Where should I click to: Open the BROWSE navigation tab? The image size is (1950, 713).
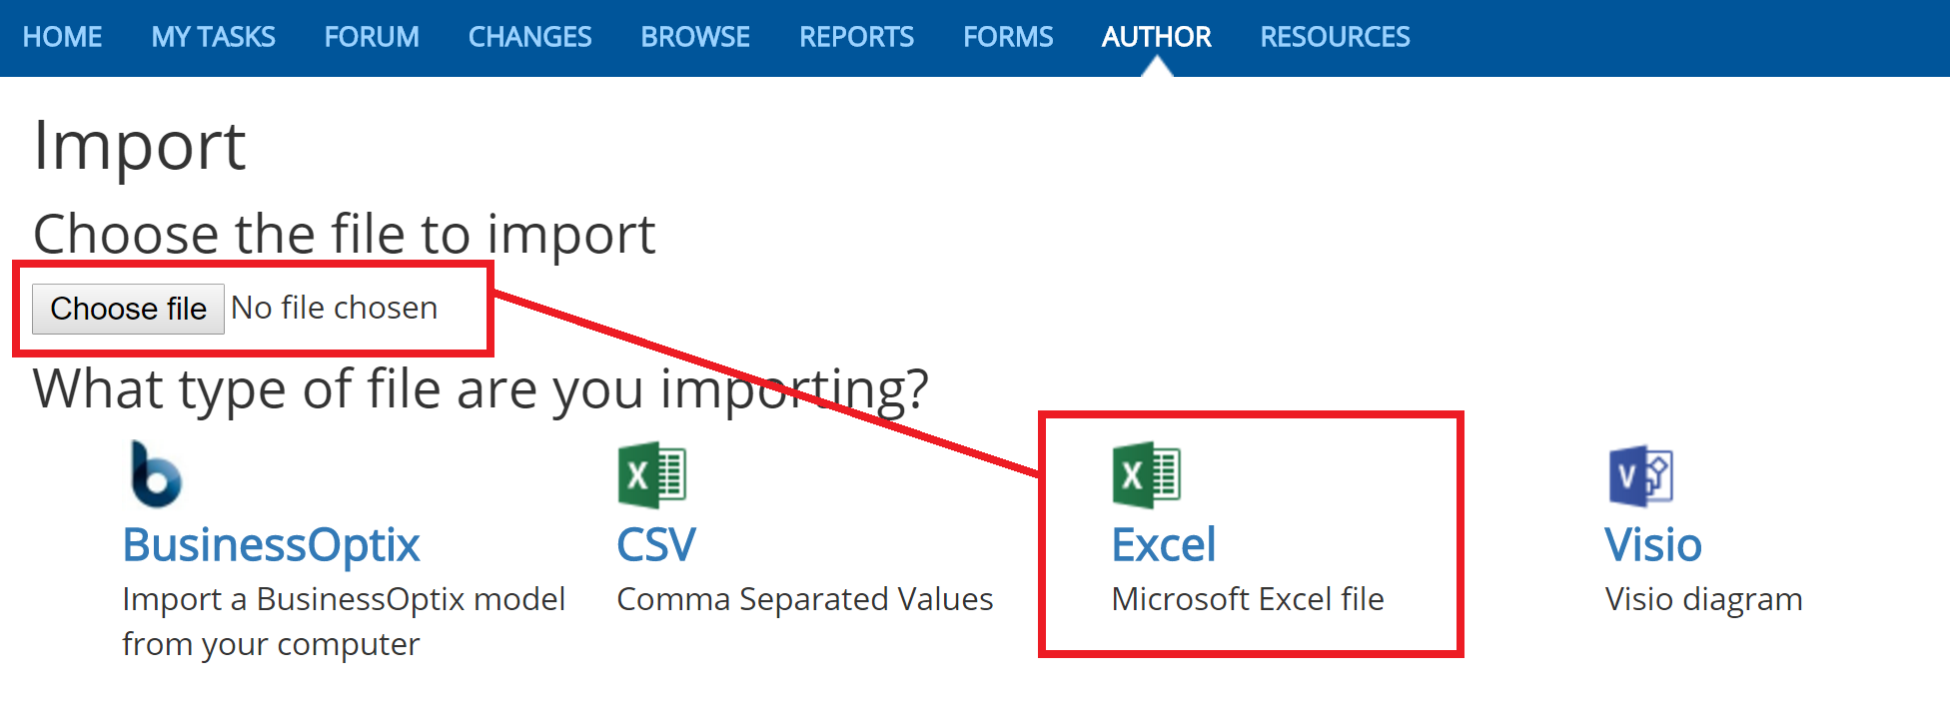[695, 37]
